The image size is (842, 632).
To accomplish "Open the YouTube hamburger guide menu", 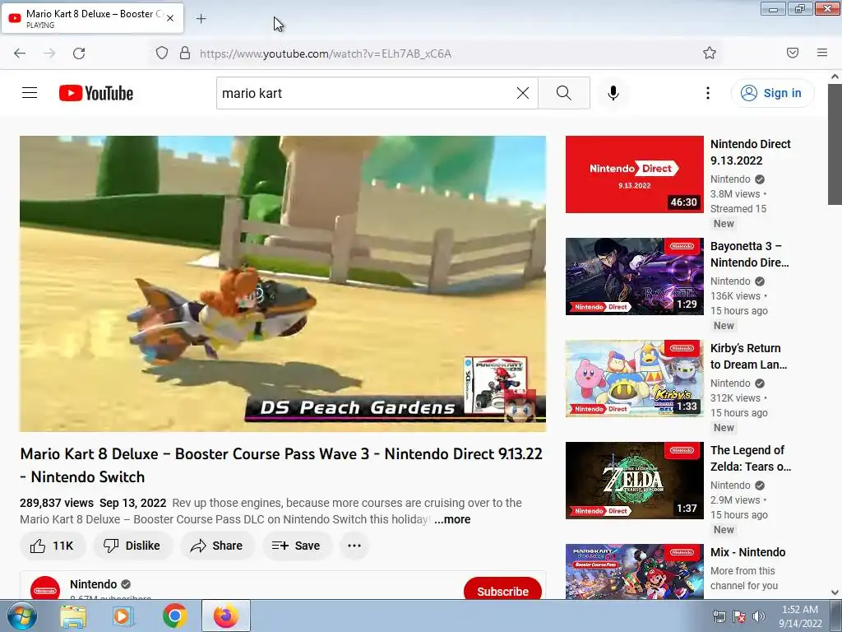I will [x=30, y=93].
